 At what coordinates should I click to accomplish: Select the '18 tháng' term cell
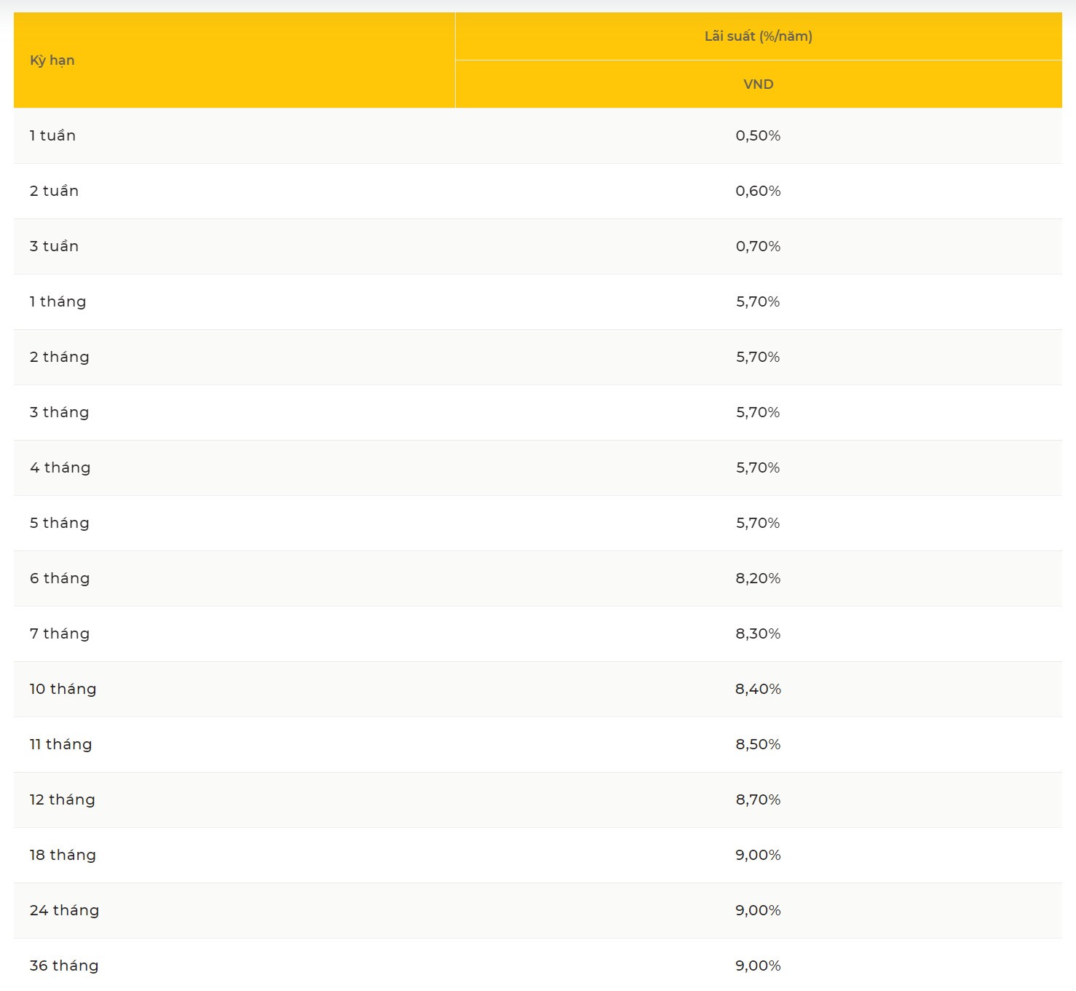pos(234,855)
